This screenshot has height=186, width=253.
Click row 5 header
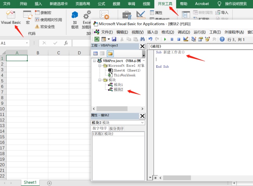coord(3,81)
